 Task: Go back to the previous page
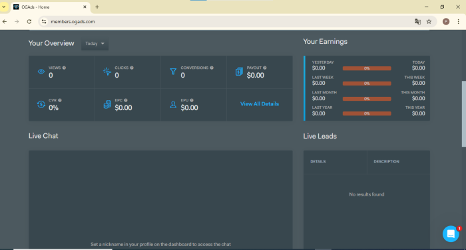tap(5, 22)
